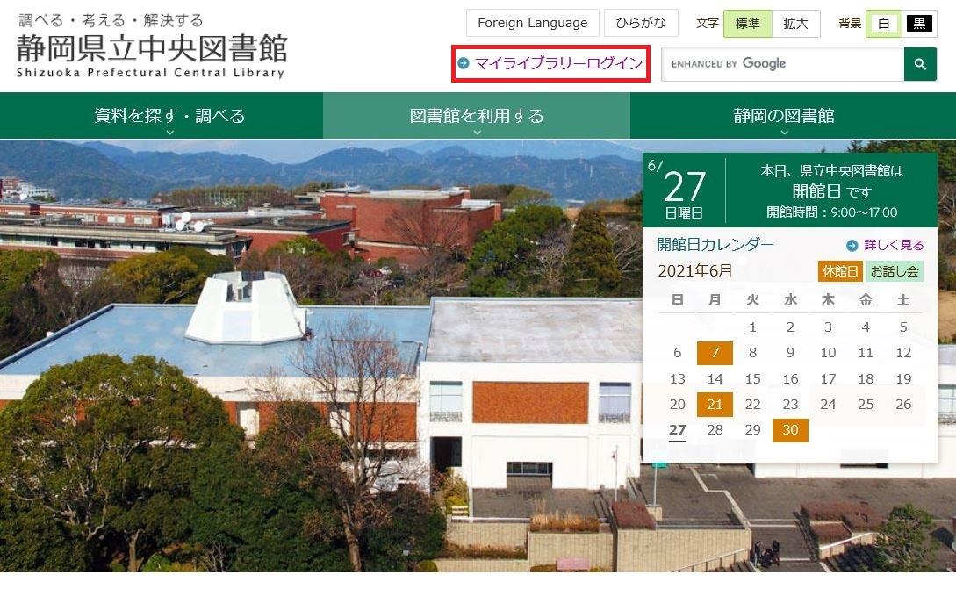The width and height of the screenshot is (956, 589).
Task: Switch the site to ひらがな
Action: coord(641,23)
